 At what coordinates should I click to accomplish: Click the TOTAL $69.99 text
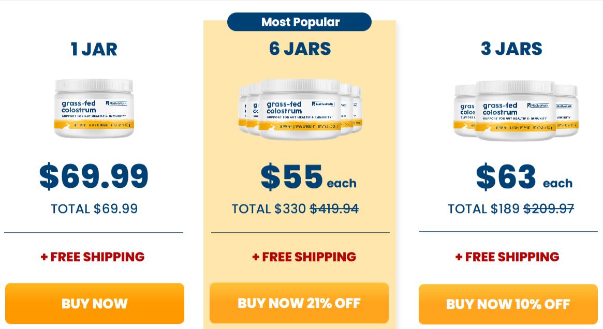[x=94, y=209]
